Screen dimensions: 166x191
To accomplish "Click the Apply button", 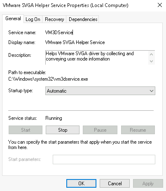I will (148, 184).
